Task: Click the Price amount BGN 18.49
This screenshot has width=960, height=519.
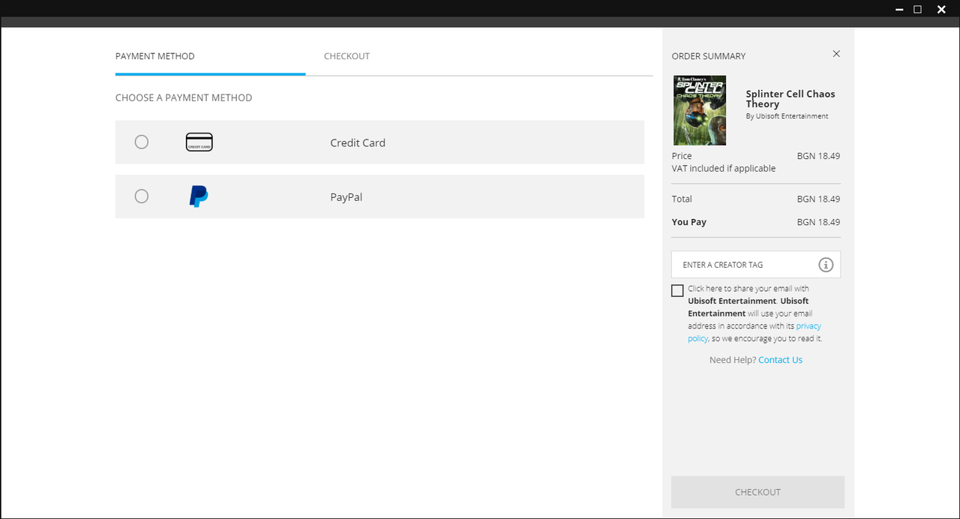Action: (x=818, y=156)
